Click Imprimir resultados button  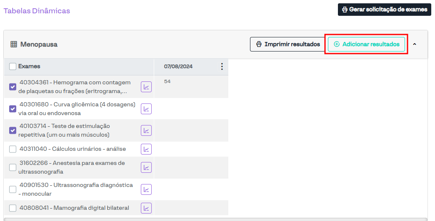(287, 44)
